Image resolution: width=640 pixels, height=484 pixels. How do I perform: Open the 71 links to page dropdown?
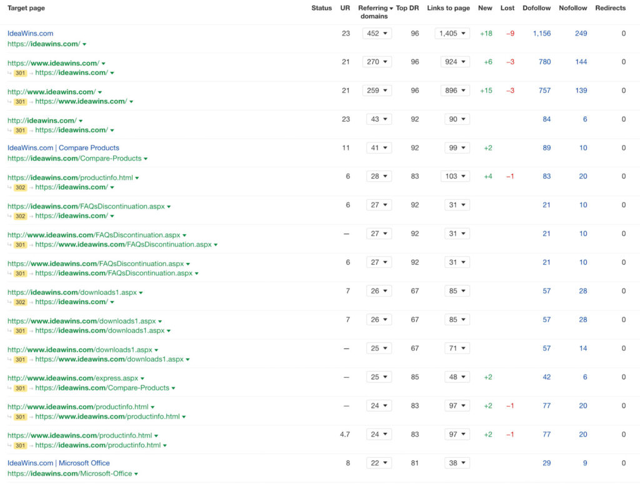(457, 348)
